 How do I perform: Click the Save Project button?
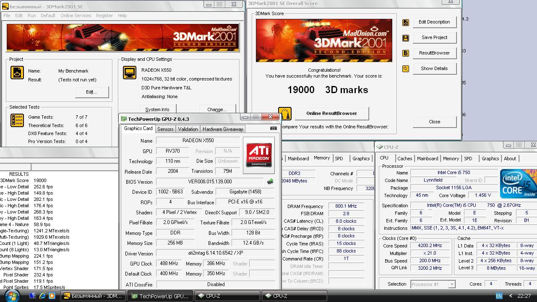pyautogui.click(x=434, y=37)
